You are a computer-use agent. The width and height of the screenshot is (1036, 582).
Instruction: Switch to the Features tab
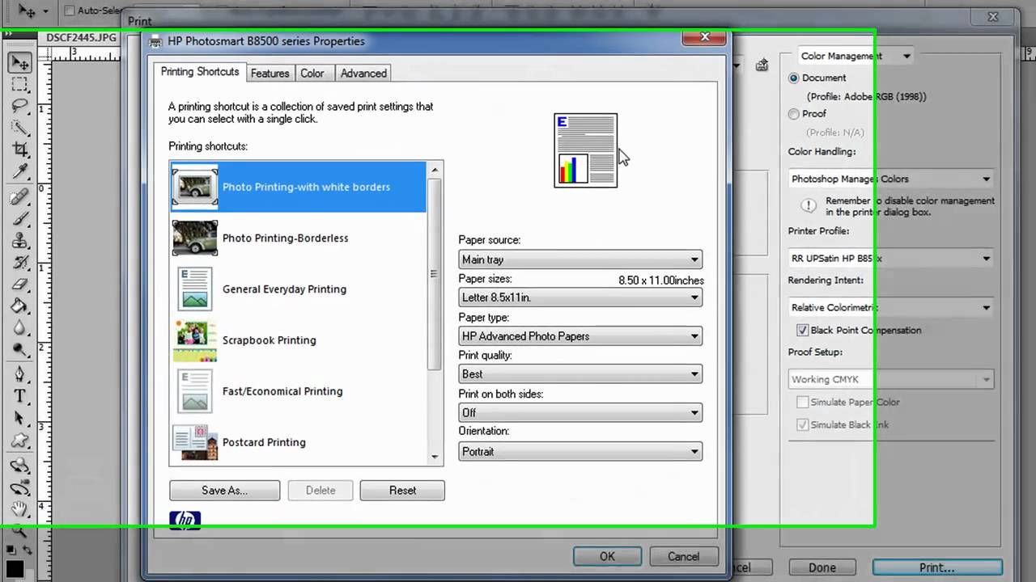[270, 73]
